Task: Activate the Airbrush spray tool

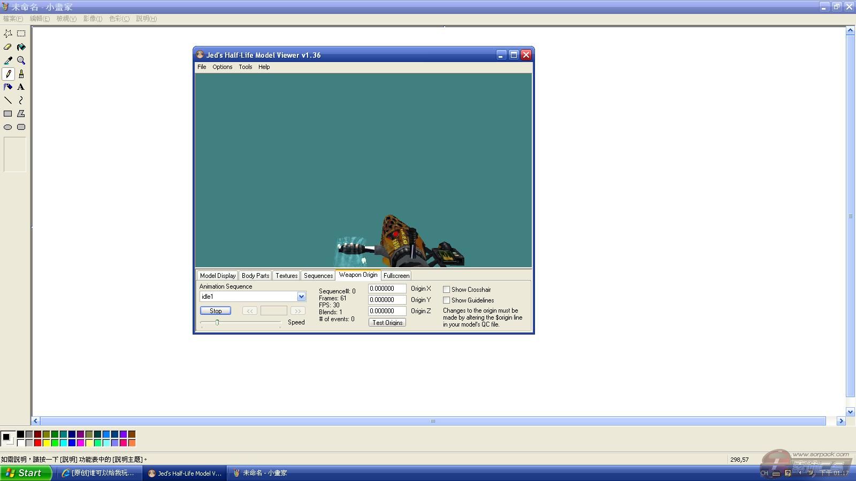Action: (8, 87)
